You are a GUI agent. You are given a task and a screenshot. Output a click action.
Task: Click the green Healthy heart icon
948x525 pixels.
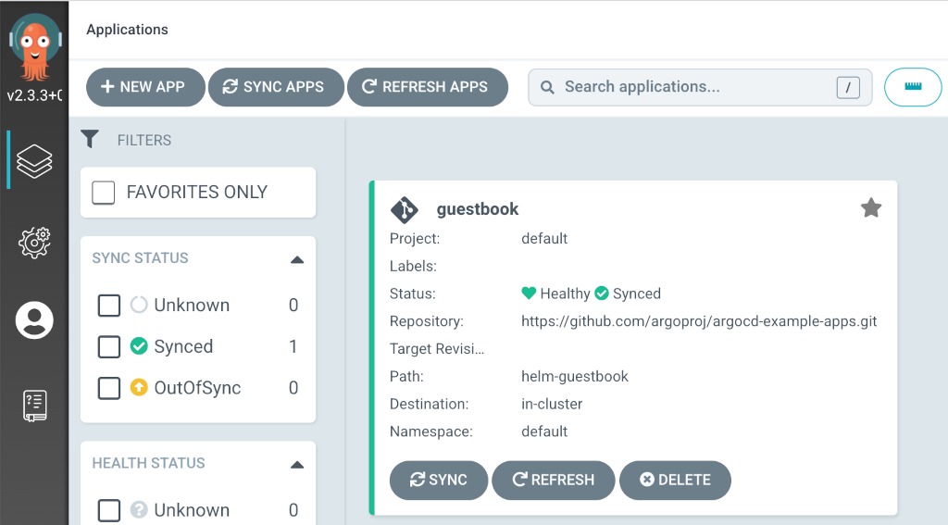(x=529, y=294)
